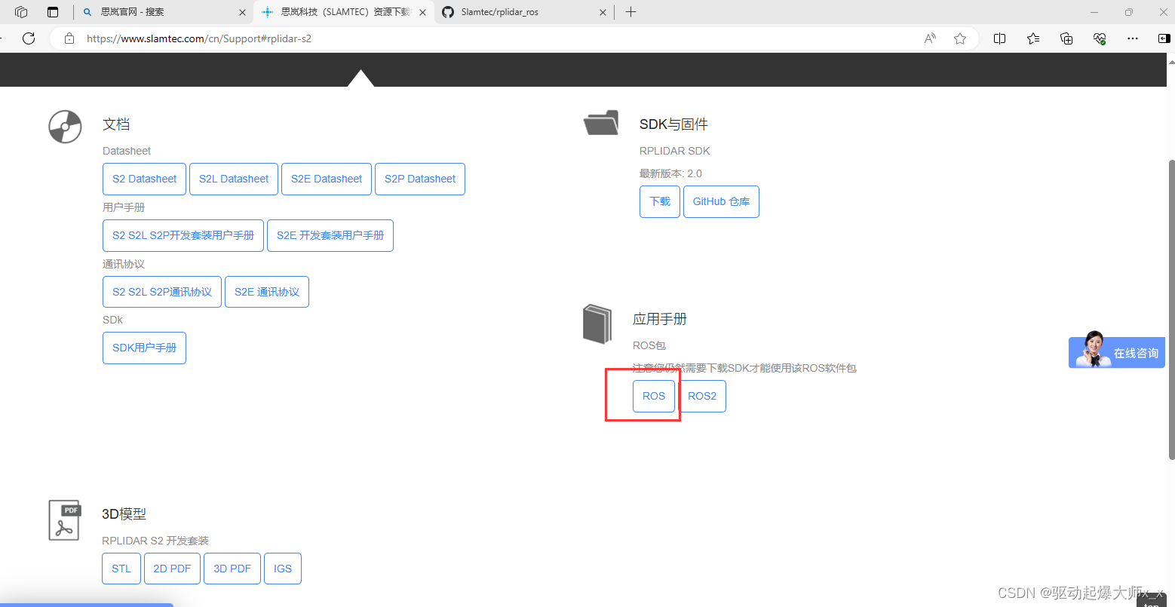Switch to the Slamtec/rplidar_ros GitHub tab
Image resolution: width=1175 pixels, height=607 pixels.
(x=525, y=12)
